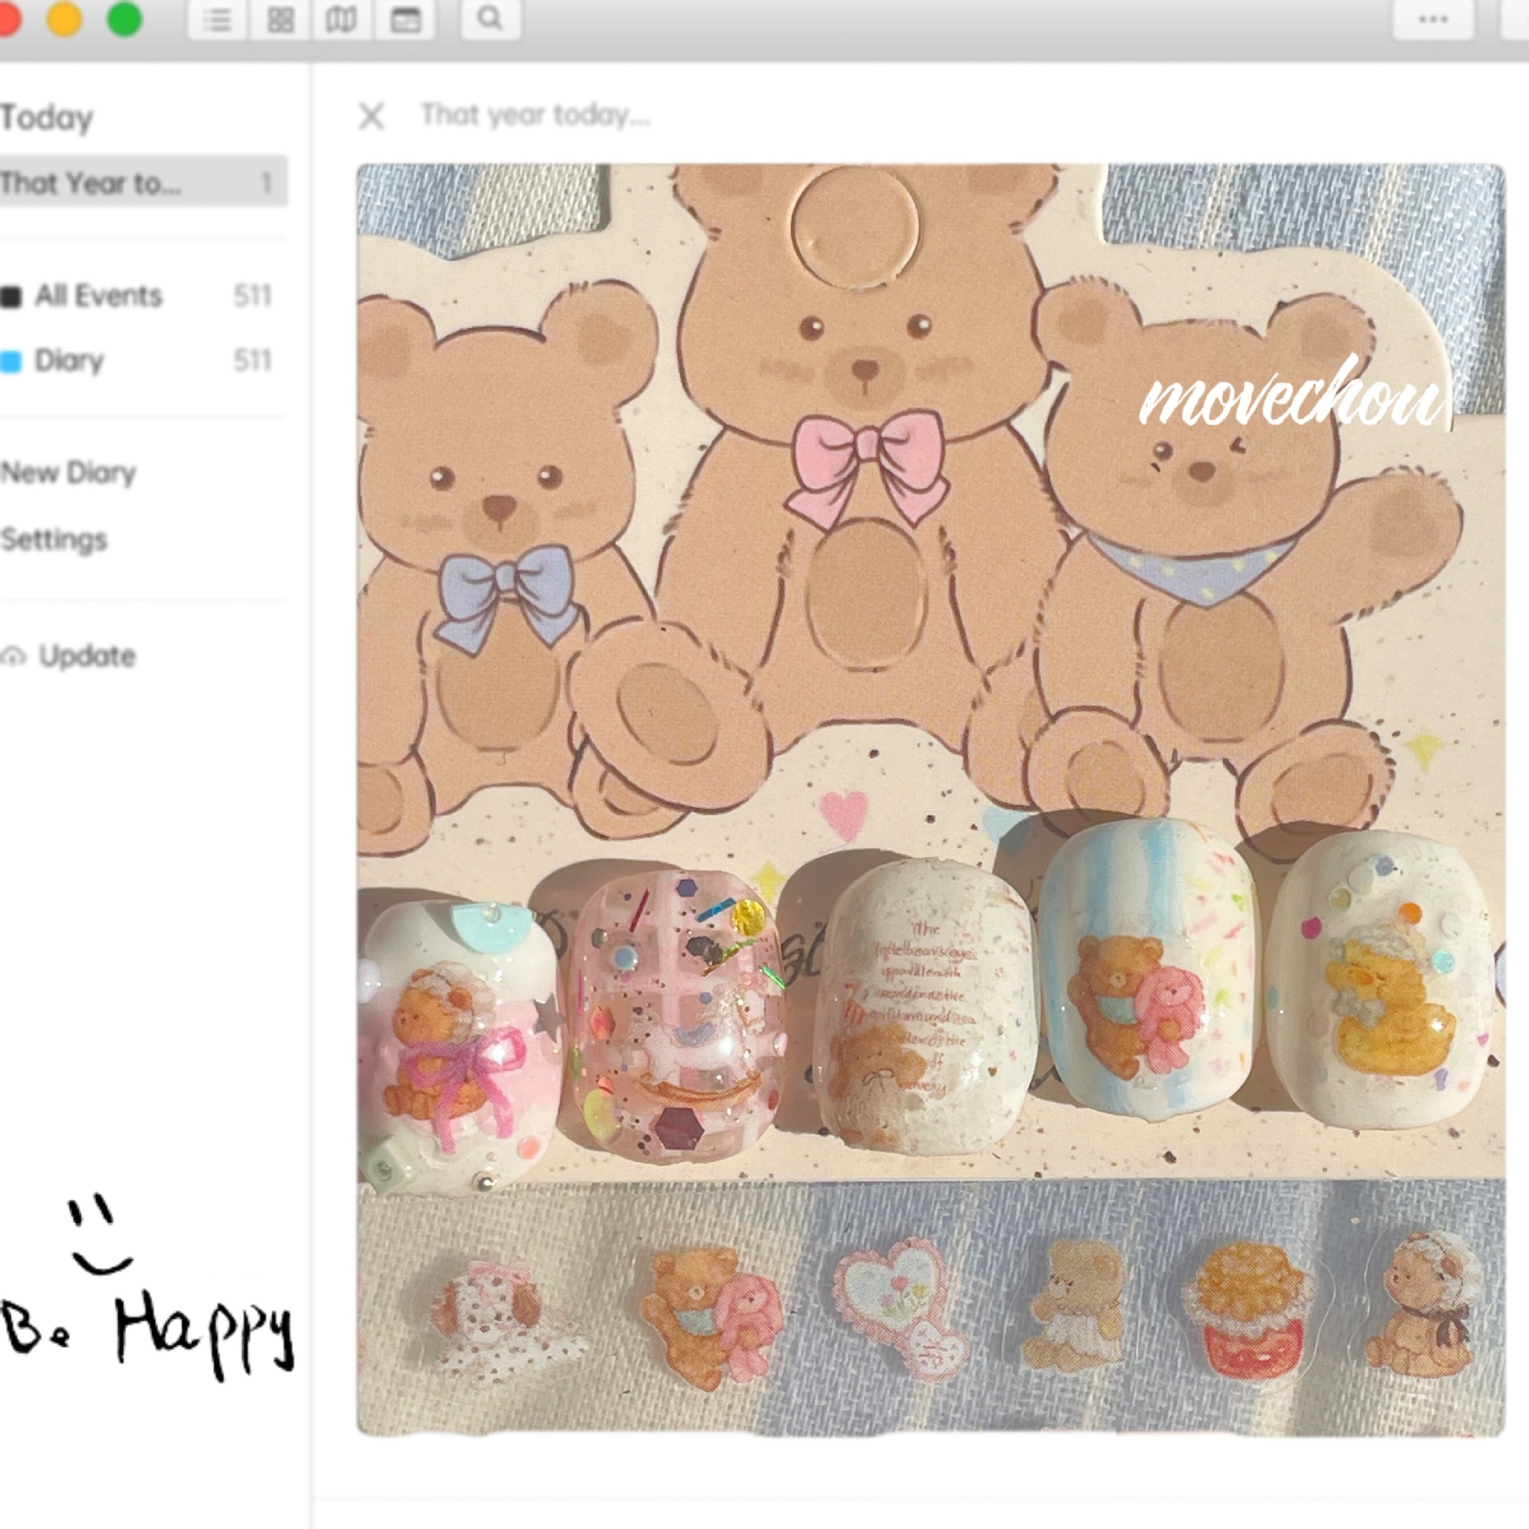Click the Update cloud icon

point(13,657)
